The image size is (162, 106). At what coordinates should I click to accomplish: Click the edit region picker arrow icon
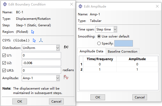33,32
